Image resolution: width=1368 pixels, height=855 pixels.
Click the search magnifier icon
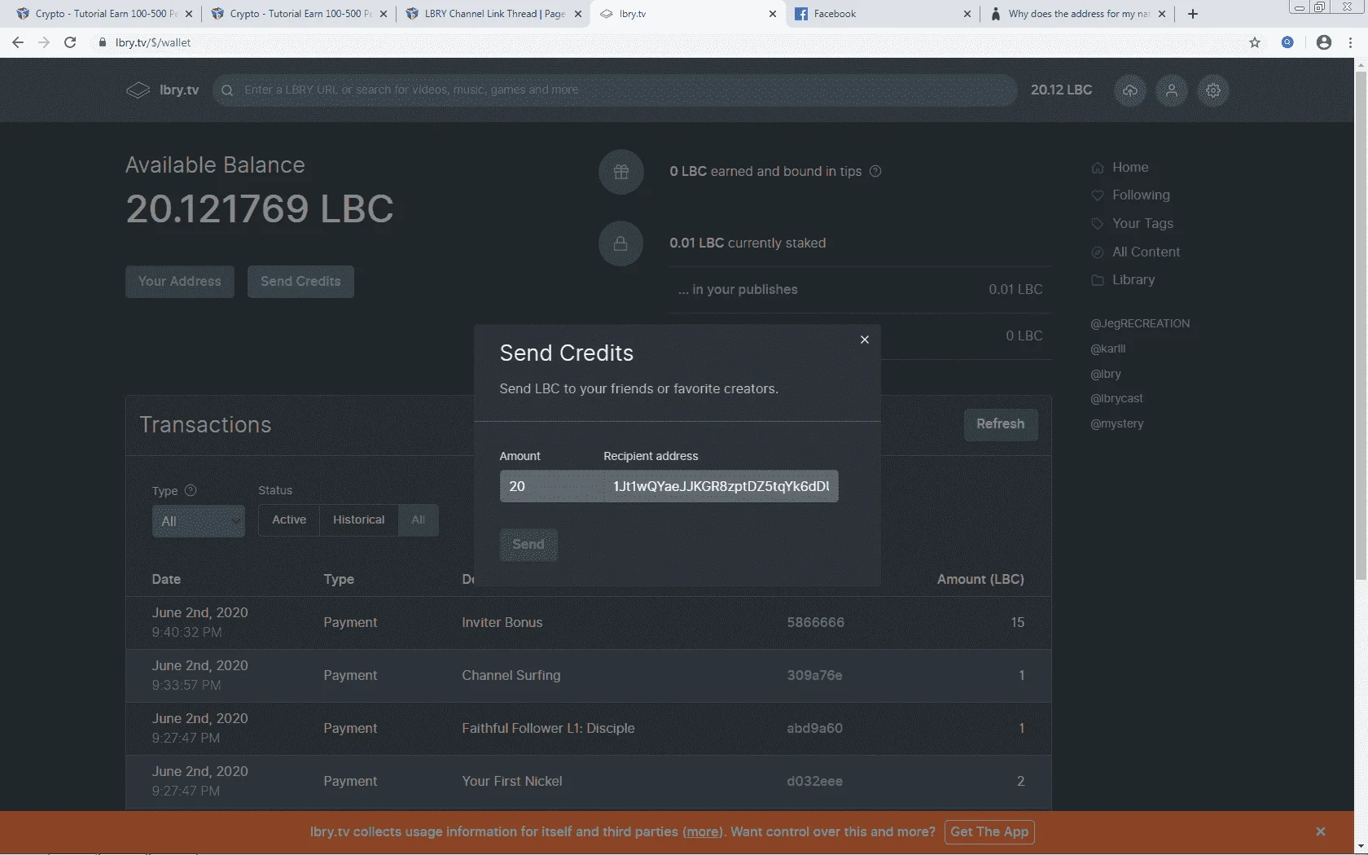[228, 90]
